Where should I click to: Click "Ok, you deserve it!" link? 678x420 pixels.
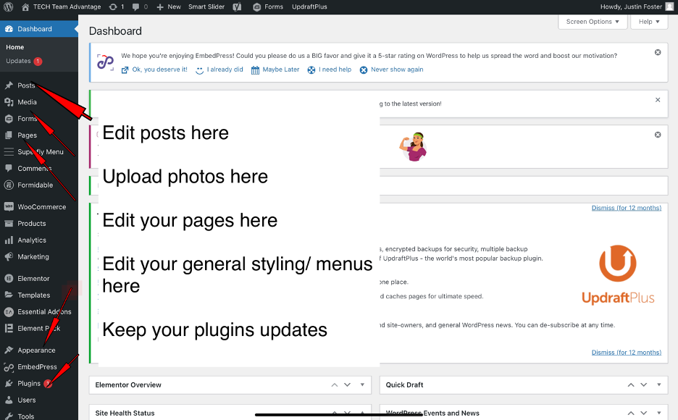point(159,70)
